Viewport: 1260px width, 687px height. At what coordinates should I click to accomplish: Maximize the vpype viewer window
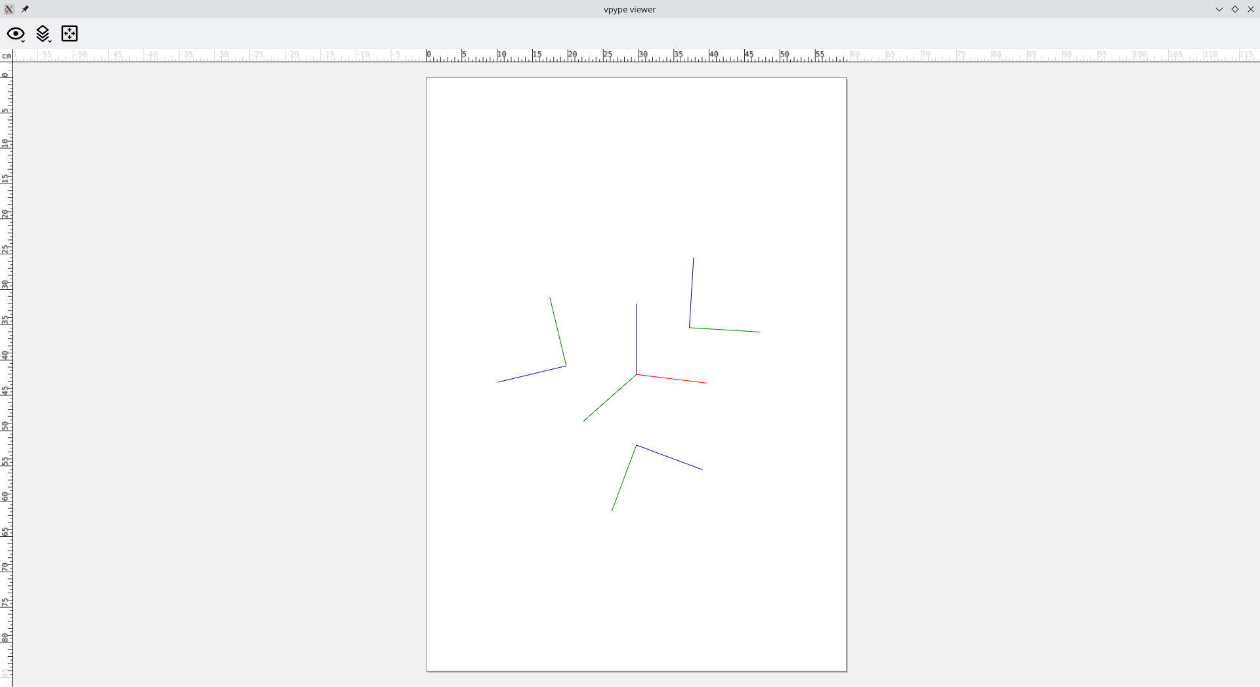tap(1235, 9)
